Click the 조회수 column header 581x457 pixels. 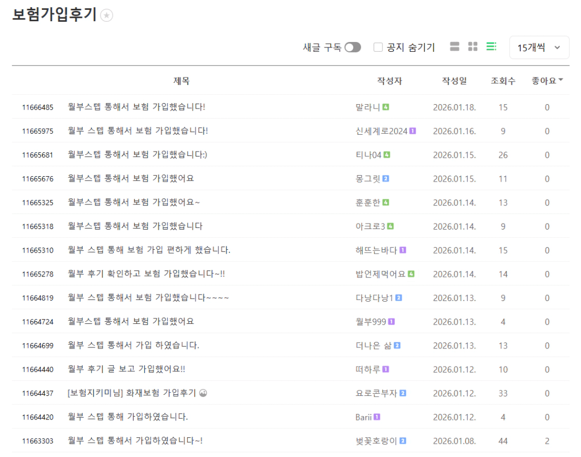[502, 81]
